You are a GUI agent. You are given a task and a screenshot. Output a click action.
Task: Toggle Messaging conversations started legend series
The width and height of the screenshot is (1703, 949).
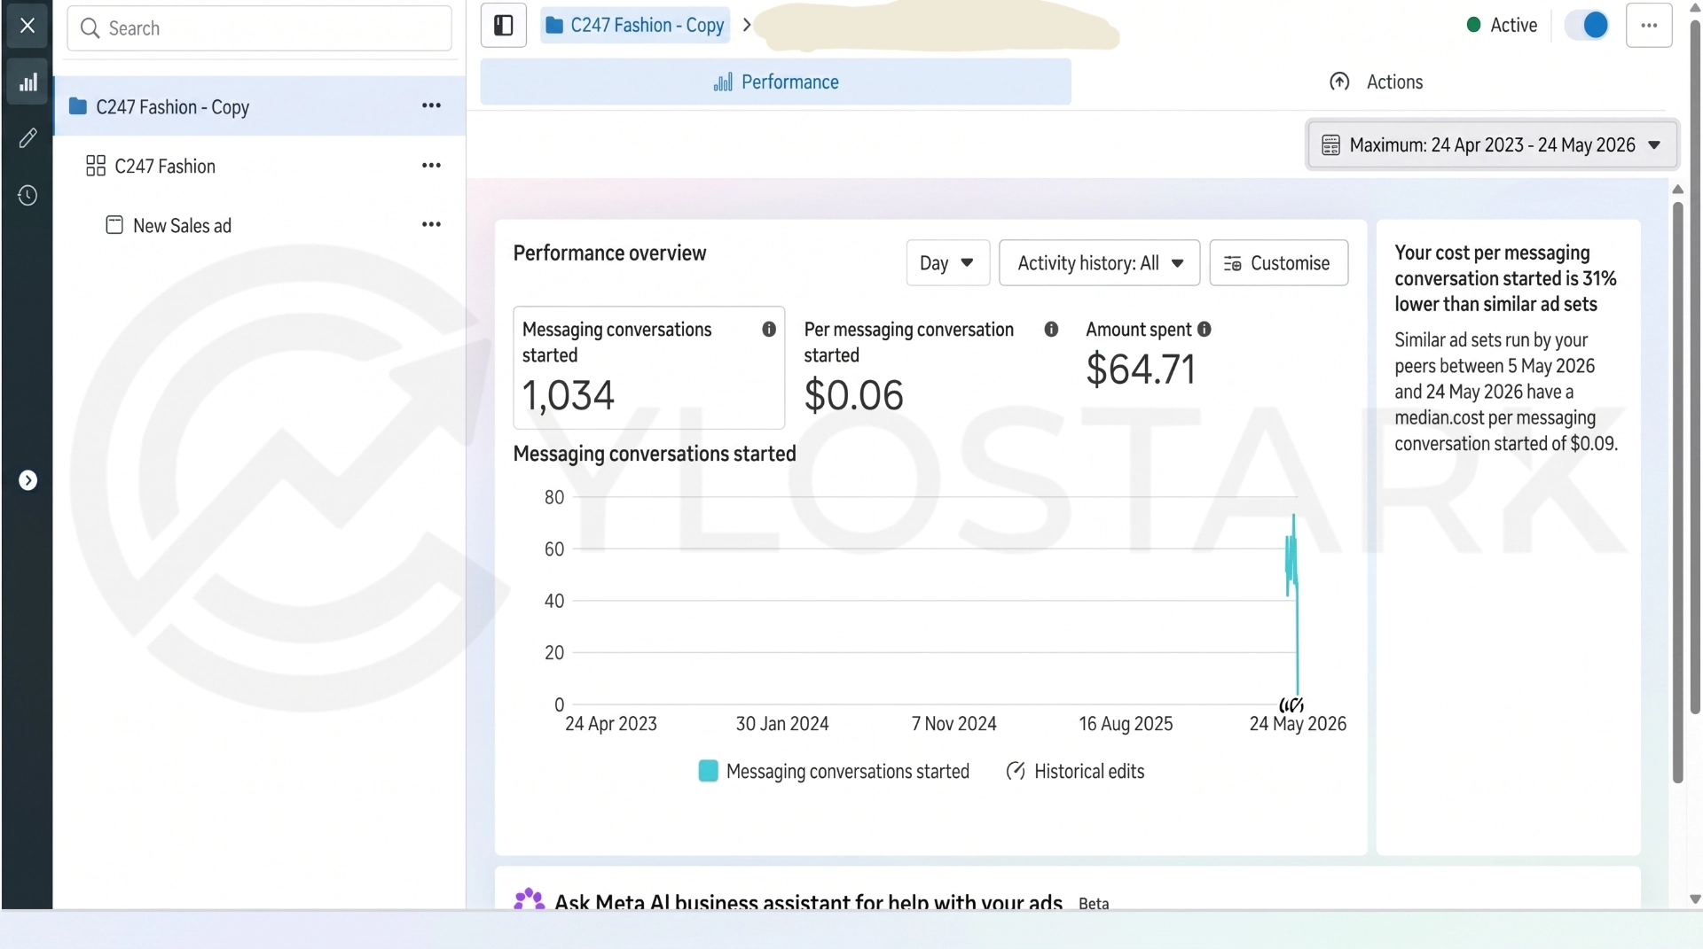834,772
